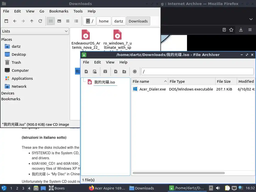This screenshot has height=192, width=256.
Task: Click the new archive icon in File Archiver
Action: tap(86, 71)
